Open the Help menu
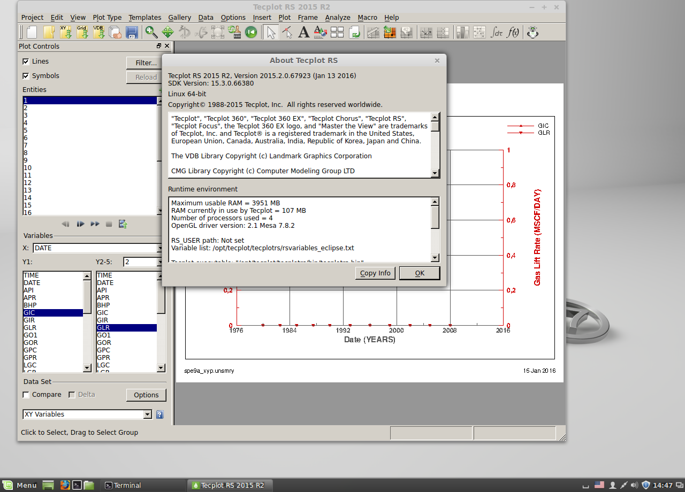Image resolution: width=685 pixels, height=492 pixels. pyautogui.click(x=392, y=18)
